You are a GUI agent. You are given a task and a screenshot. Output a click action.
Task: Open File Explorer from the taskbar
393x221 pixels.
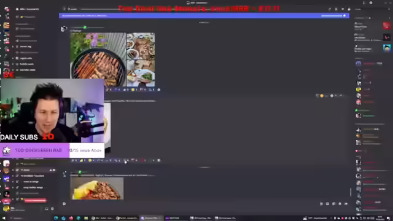point(86,218)
